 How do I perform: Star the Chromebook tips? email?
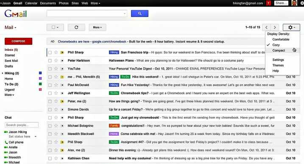point(56,93)
